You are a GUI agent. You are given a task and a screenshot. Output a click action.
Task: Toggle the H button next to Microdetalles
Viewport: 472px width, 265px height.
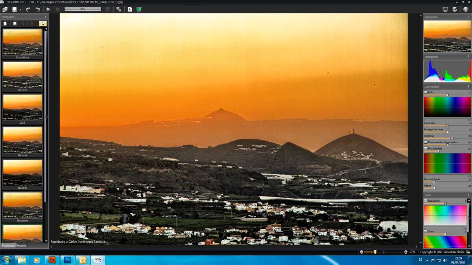pyautogui.click(x=426, y=148)
